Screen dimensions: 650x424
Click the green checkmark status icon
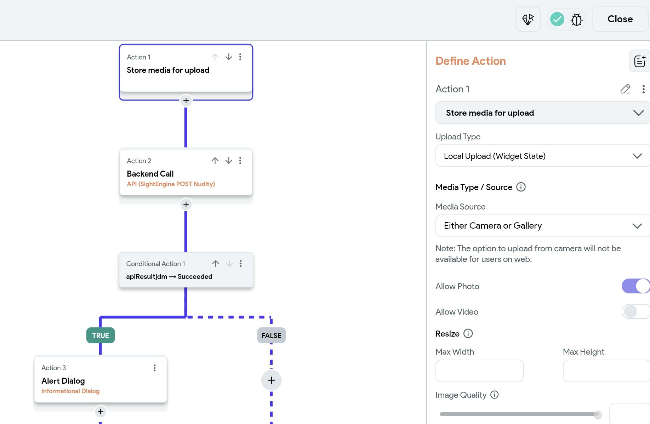[x=557, y=19]
